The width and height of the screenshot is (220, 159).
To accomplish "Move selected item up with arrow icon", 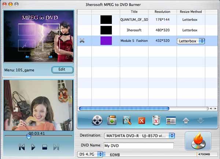I will coord(186,121).
